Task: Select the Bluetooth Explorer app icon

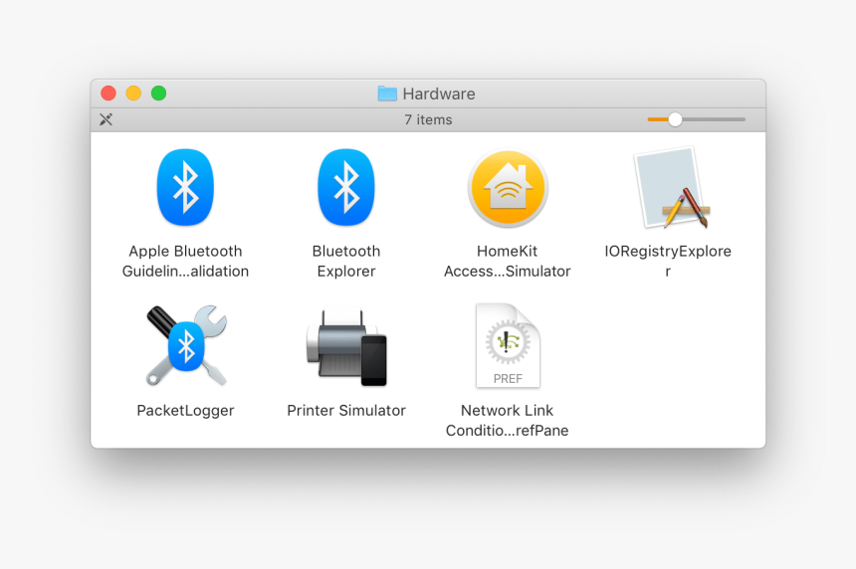Action: pos(346,187)
